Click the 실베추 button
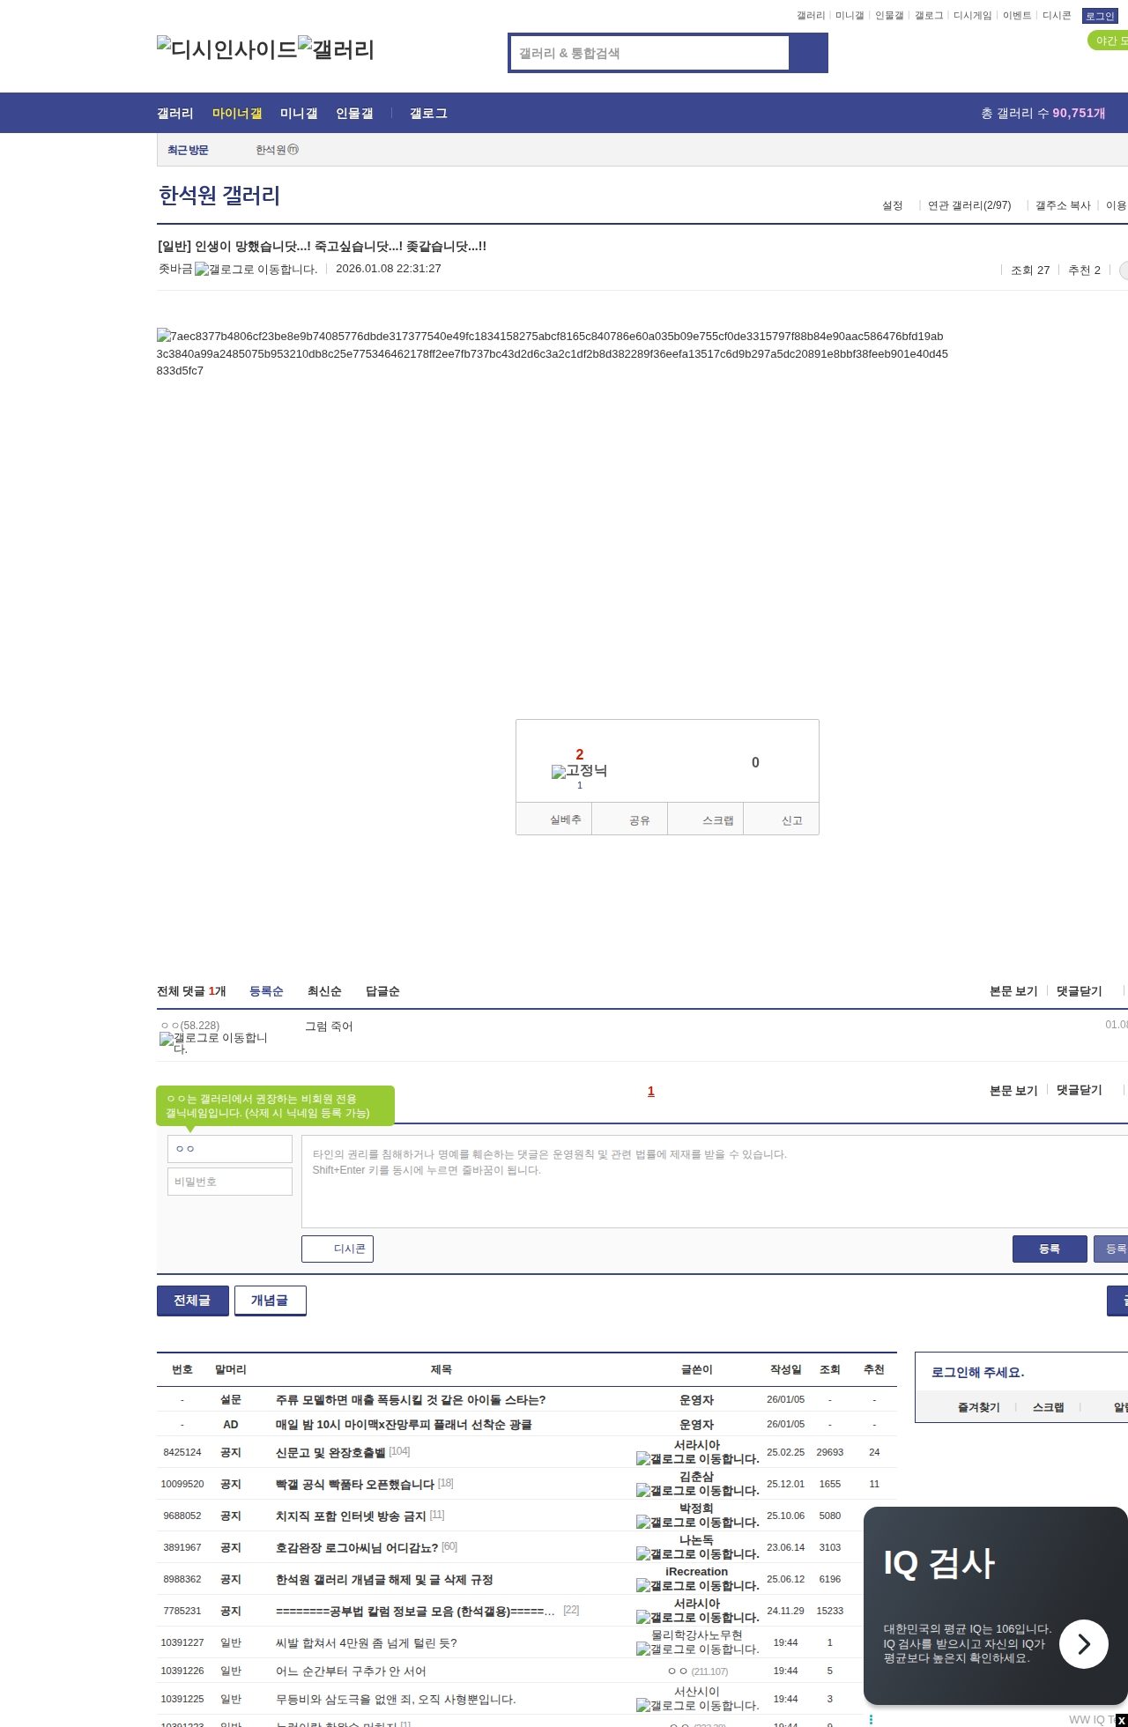This screenshot has height=1727, width=1128. (x=554, y=819)
